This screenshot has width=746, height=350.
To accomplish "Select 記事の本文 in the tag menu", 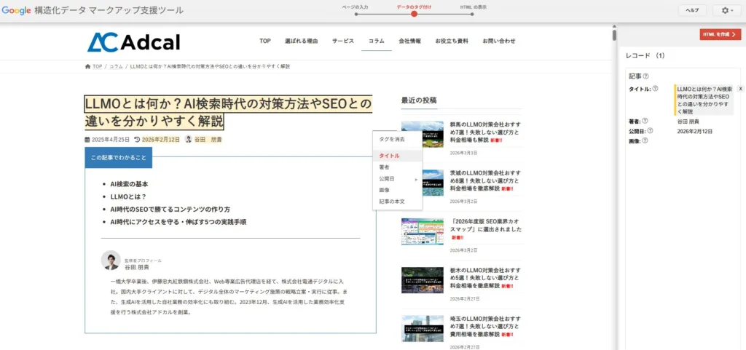I will [x=392, y=201].
